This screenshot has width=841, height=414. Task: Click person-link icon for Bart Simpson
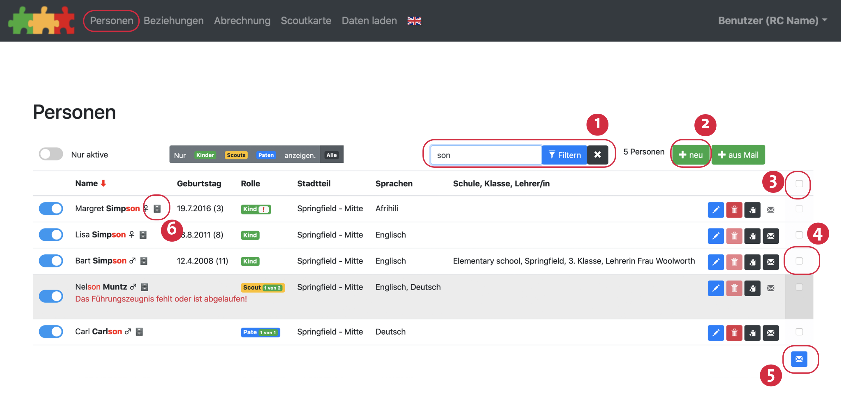(752, 262)
